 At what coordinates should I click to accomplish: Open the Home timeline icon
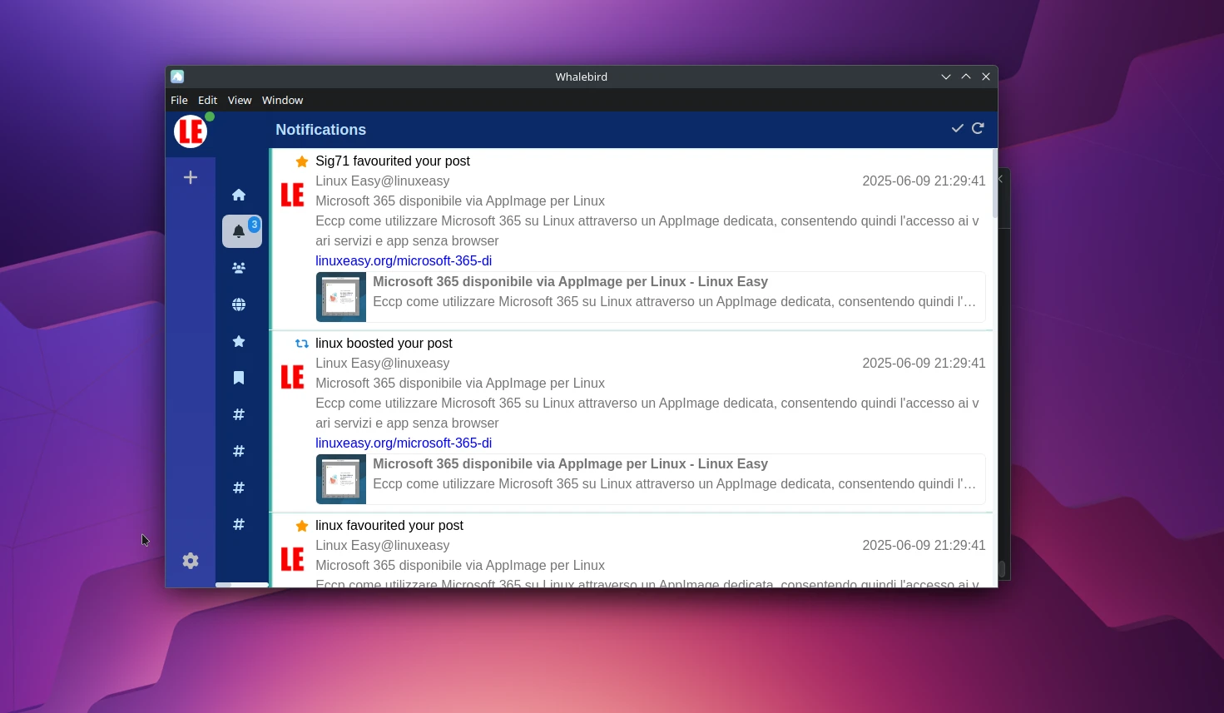[239, 195]
